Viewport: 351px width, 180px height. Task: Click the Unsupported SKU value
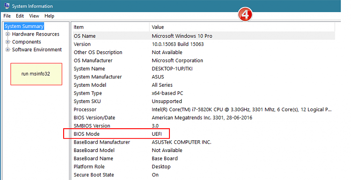(167, 101)
